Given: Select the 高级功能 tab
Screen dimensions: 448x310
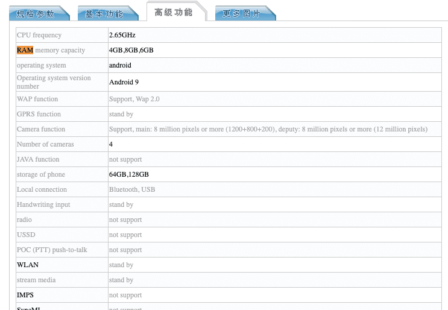Looking at the screenshot, I should [176, 12].
